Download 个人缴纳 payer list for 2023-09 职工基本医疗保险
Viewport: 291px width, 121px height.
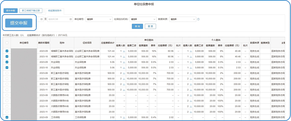191,79
